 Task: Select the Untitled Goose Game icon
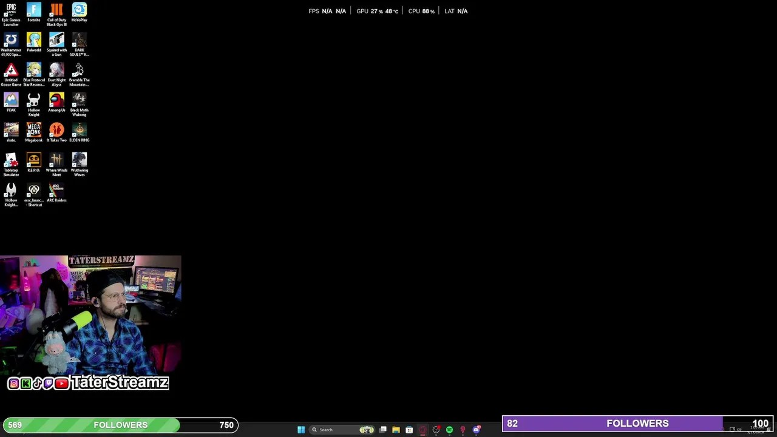[11, 75]
